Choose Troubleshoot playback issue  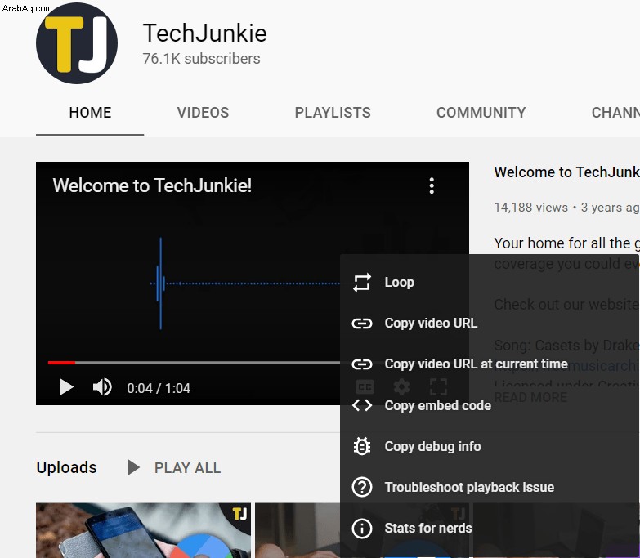(489, 487)
